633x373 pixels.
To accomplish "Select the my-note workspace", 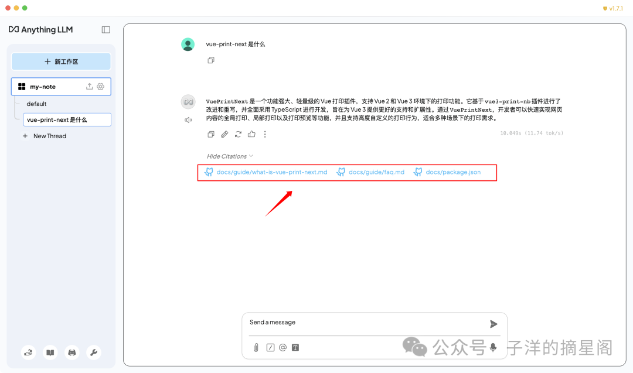I will [61, 86].
